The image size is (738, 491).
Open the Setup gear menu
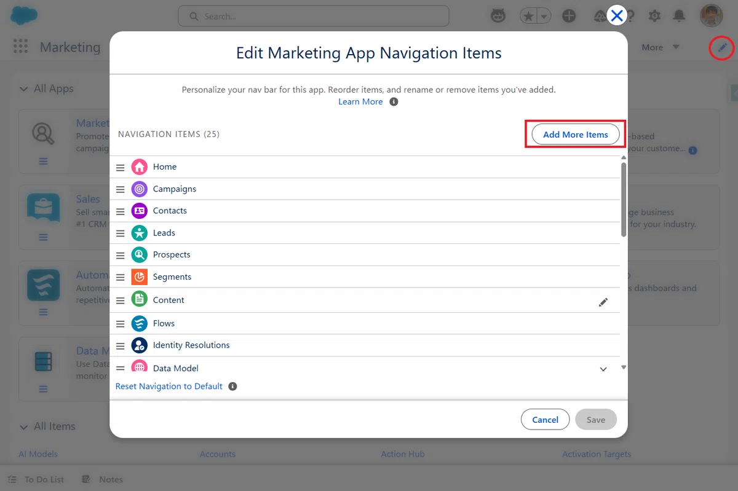point(654,16)
